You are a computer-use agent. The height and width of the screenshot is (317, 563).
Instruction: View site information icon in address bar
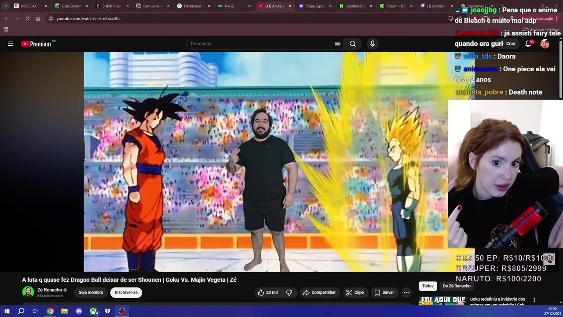click(51, 18)
